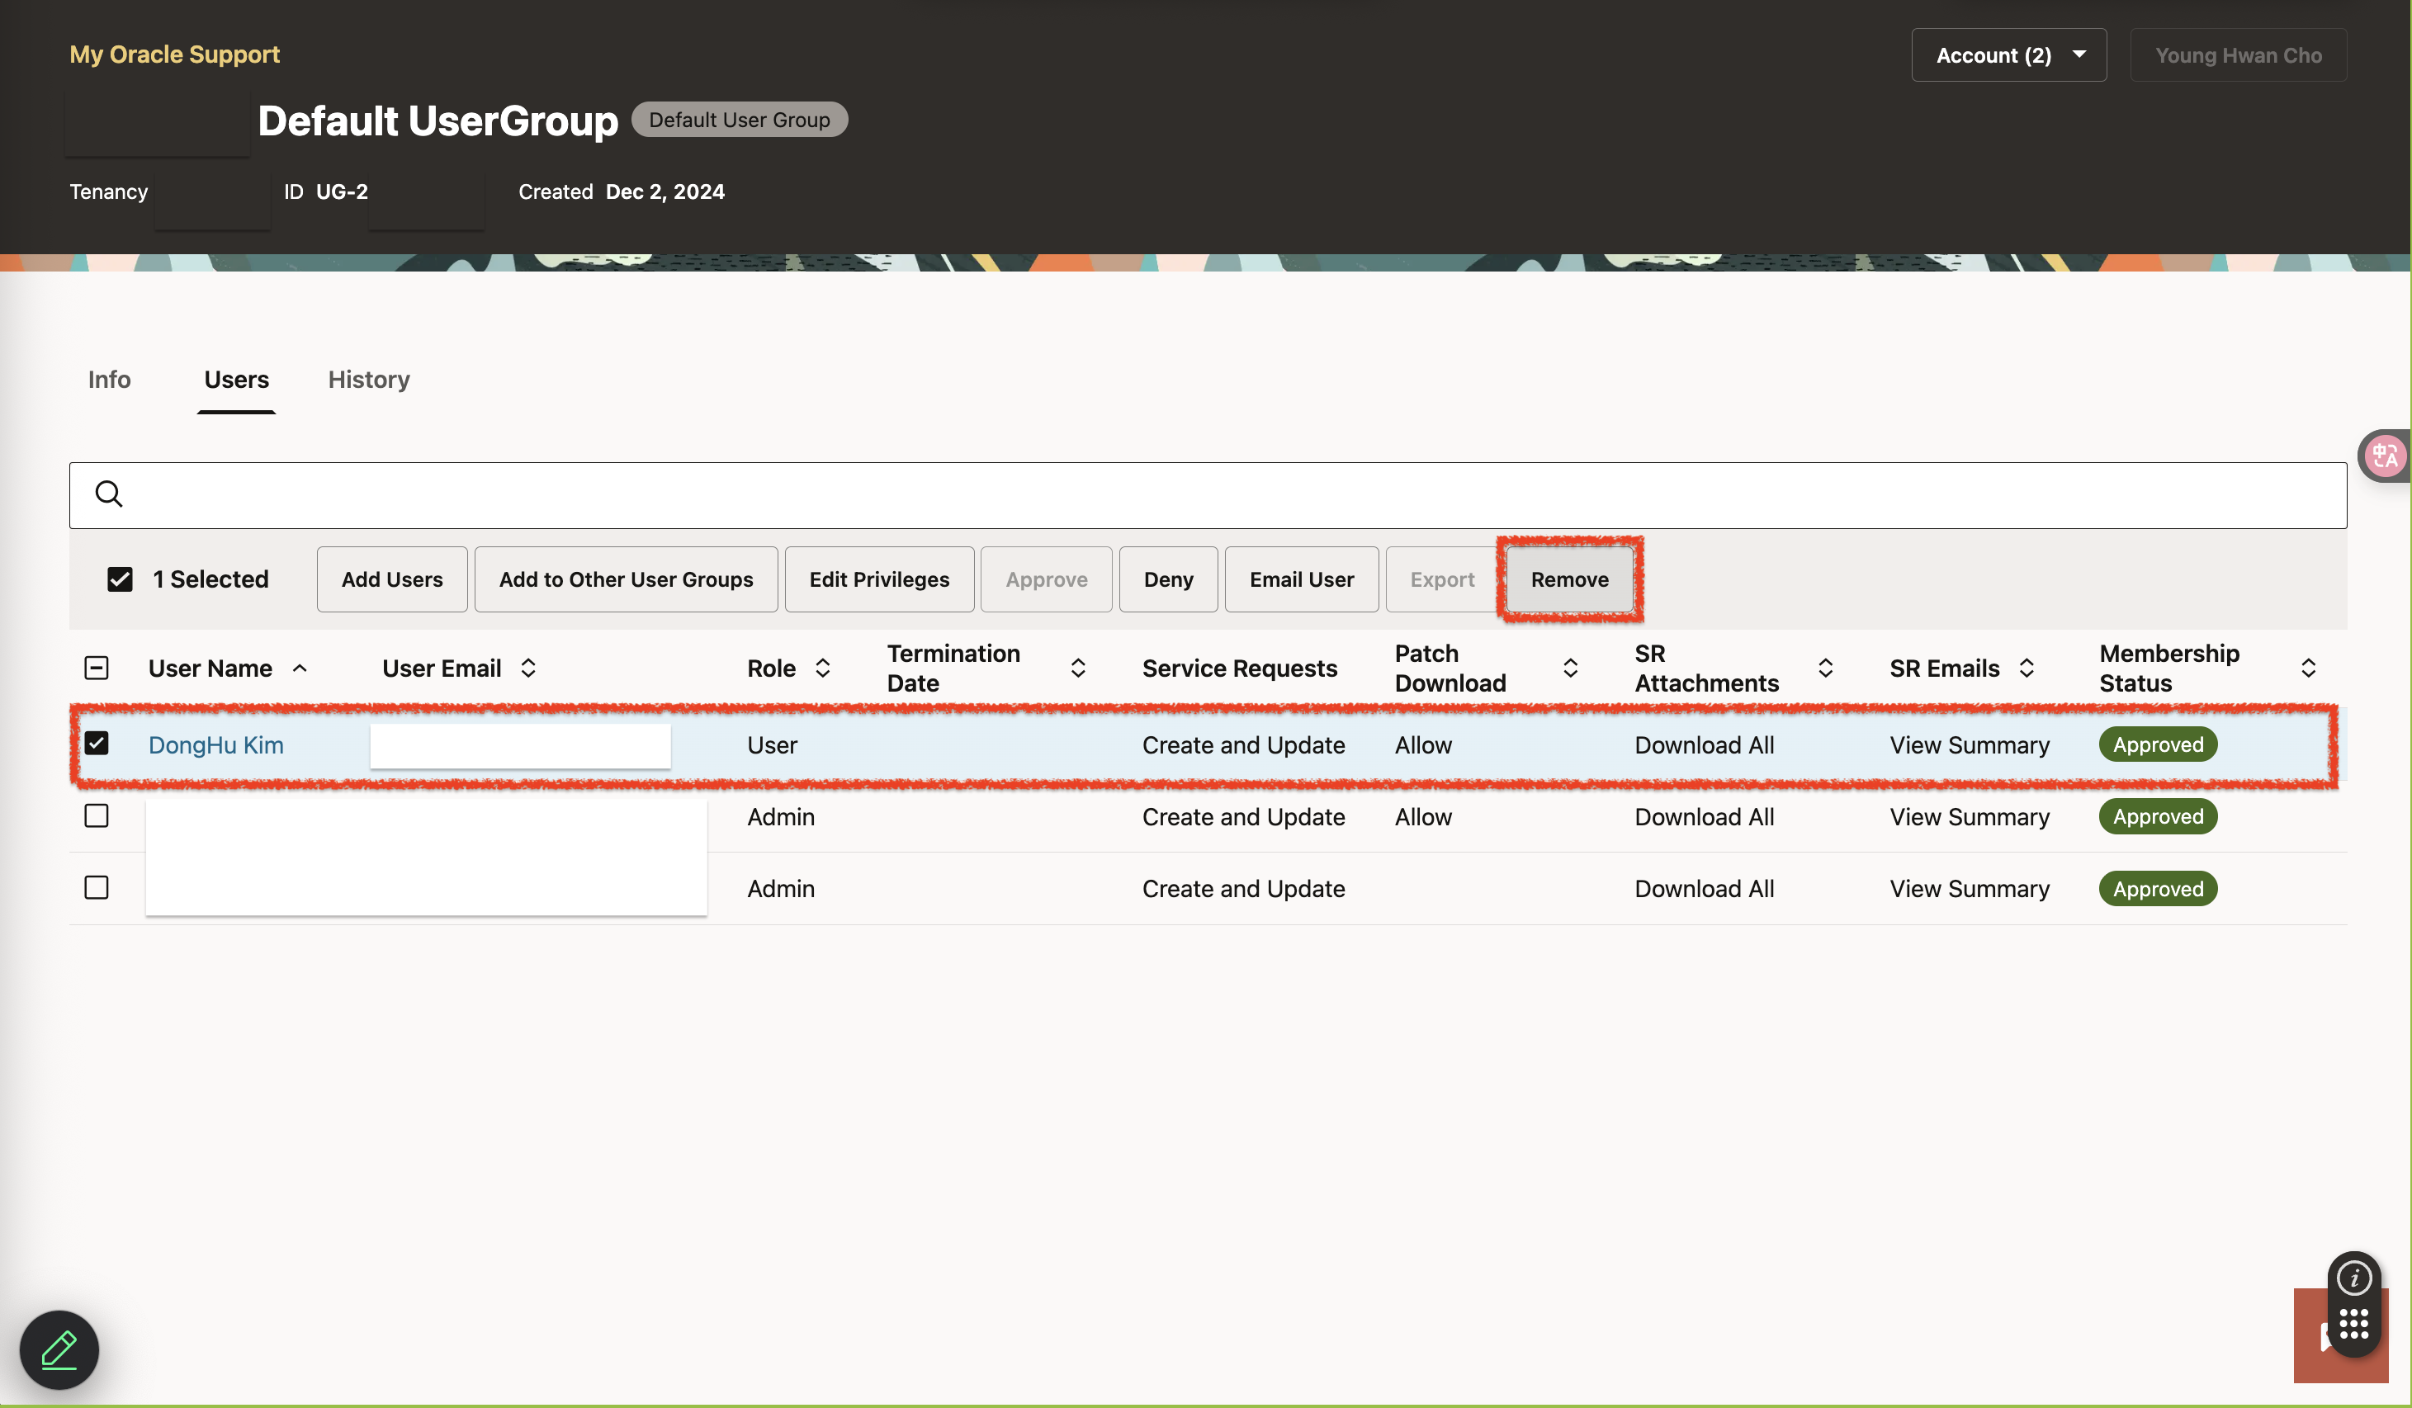Sort by User Email column arrows
The image size is (2412, 1408).
pos(528,669)
